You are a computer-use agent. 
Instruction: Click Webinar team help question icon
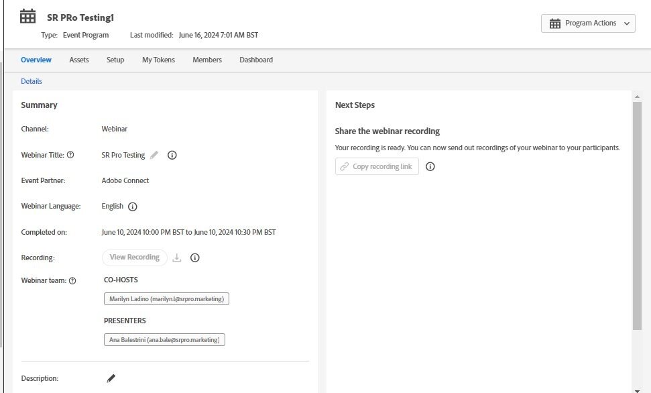tap(72, 281)
